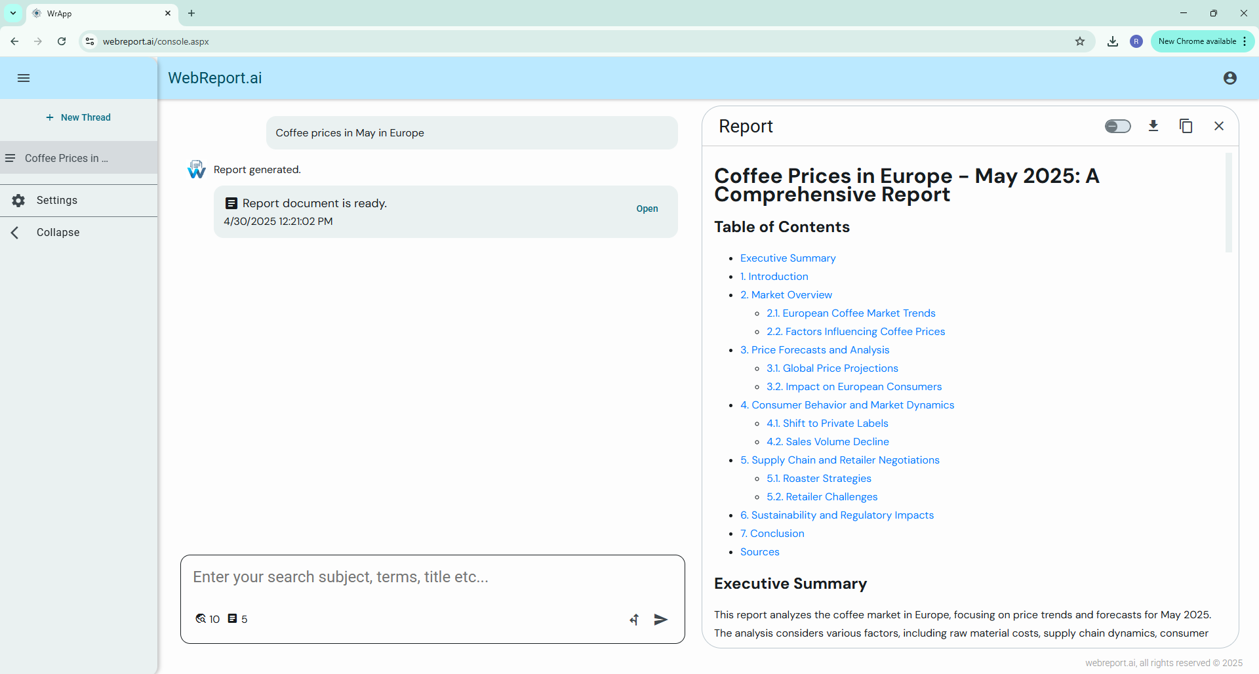The width and height of the screenshot is (1259, 674).
Task: Click forward navigation arrow
Action: pyautogui.click(x=38, y=41)
